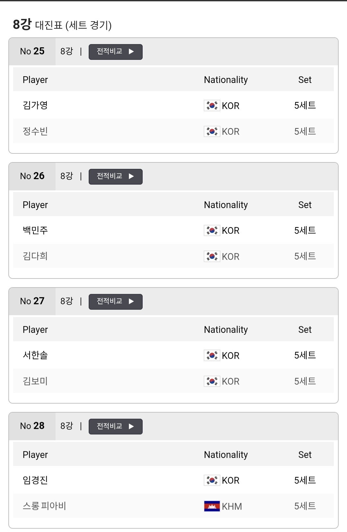
Task: Open 전적비교 for match No 27
Action: click(115, 302)
